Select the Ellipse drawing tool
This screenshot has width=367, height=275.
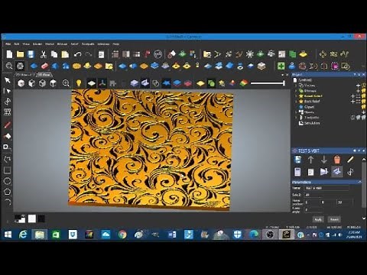[8, 181]
